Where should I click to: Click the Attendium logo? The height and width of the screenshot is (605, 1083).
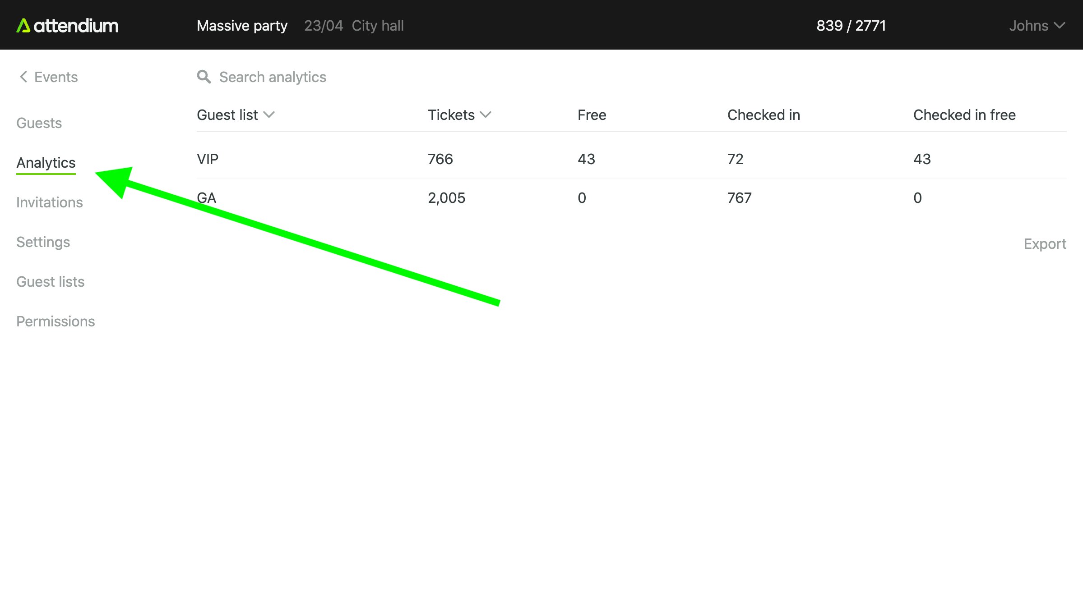coord(68,26)
